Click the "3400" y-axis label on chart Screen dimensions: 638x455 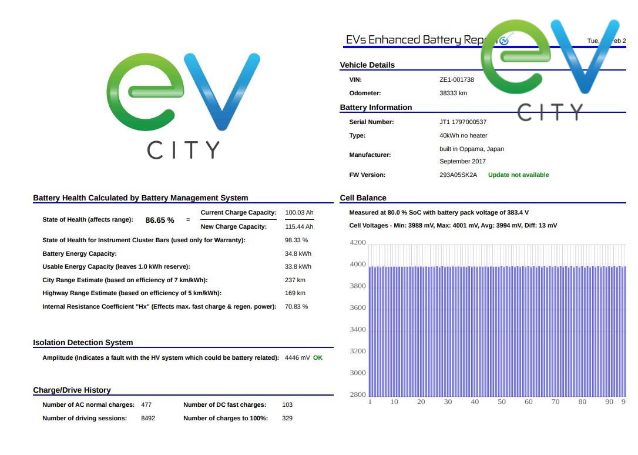pyautogui.click(x=358, y=329)
